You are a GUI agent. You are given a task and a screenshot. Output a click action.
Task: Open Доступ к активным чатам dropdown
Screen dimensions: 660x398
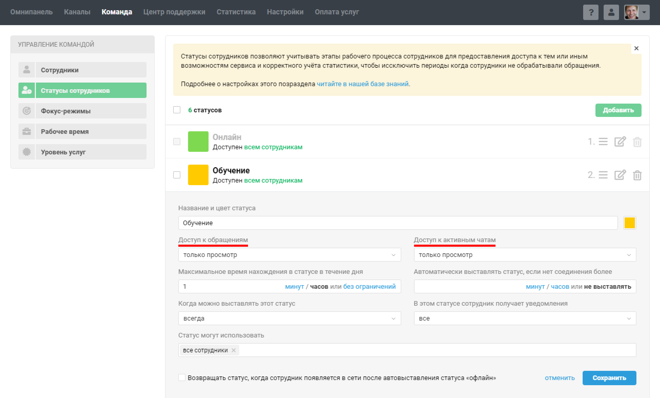click(525, 255)
